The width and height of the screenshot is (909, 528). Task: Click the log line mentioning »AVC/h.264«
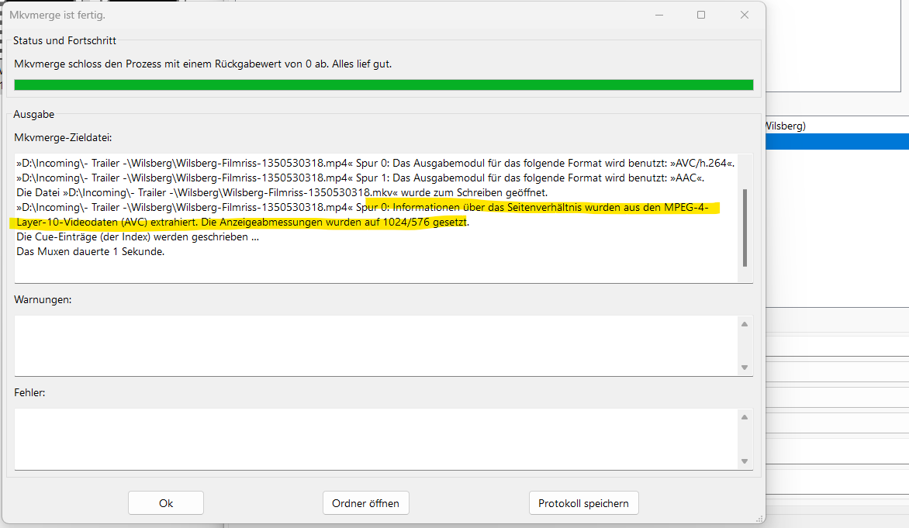[x=375, y=164]
